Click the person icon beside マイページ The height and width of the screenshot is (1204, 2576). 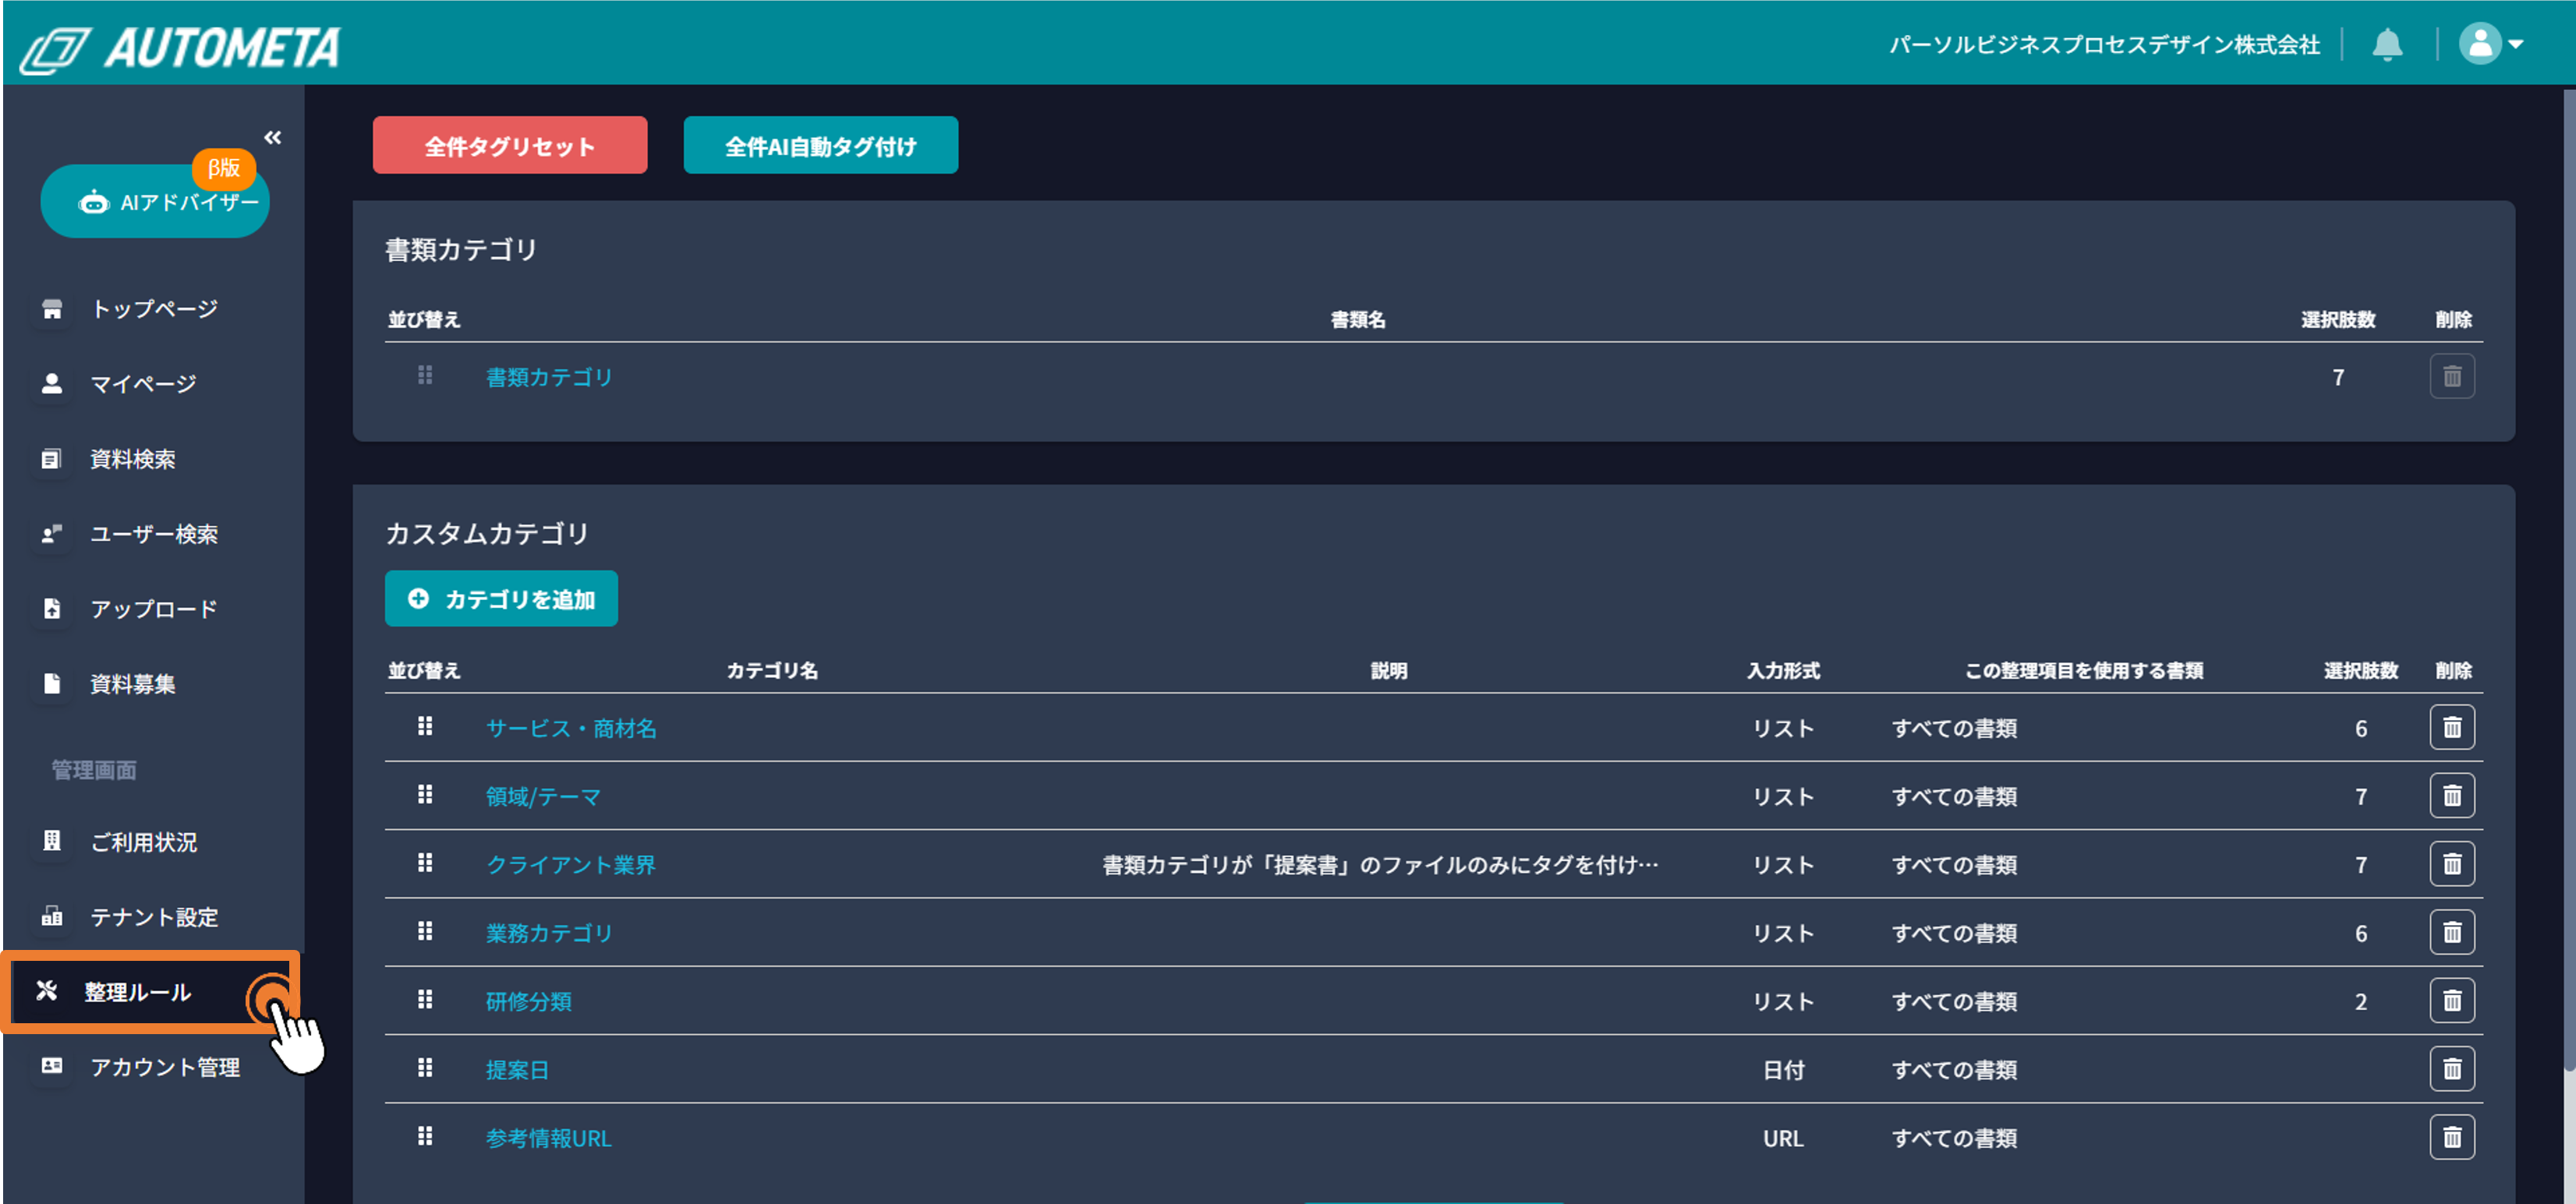52,383
